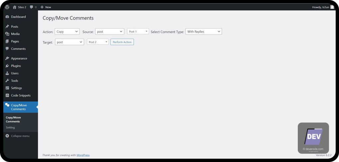Follow the WordPress footer link
Image resolution: width=339 pixels, height=162 pixels.
click(83, 155)
